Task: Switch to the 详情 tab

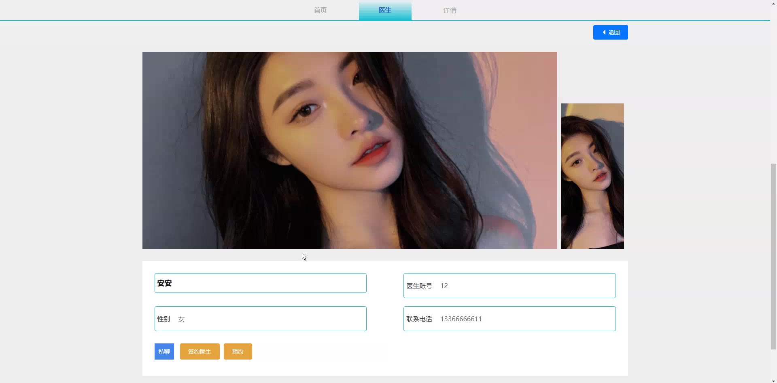Action: click(450, 10)
